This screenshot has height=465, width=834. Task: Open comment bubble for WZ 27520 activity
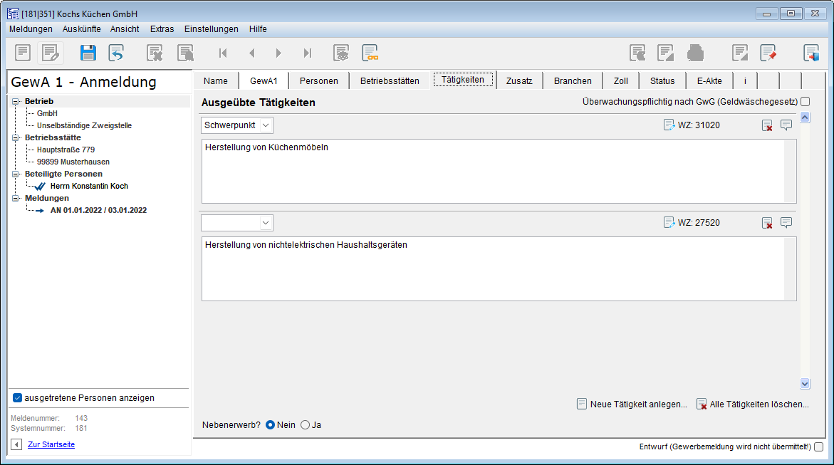click(786, 223)
